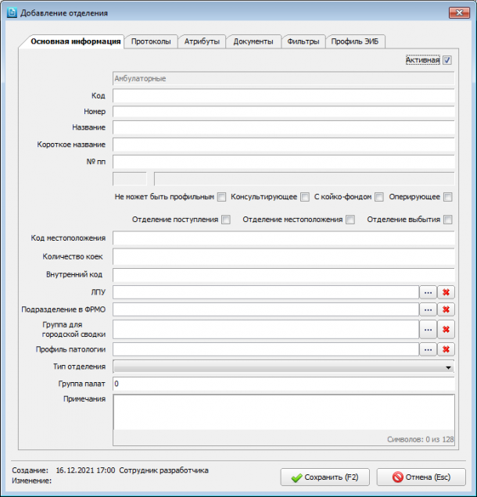This screenshot has width=477, height=497.
Task: Click inside the Примечания text area
Action: point(284,413)
